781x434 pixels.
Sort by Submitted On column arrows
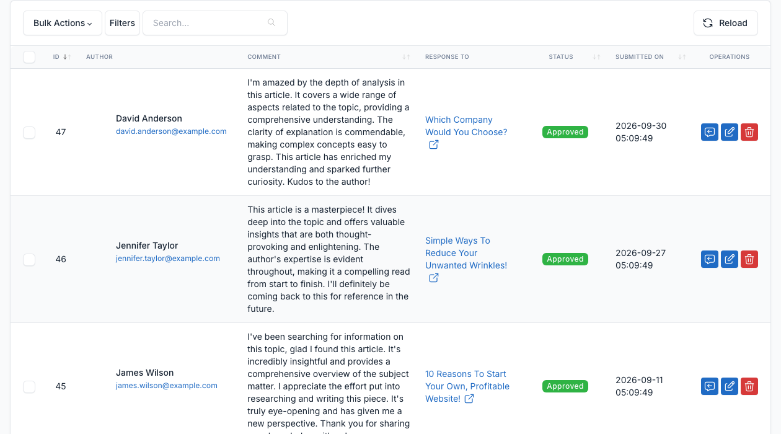682,57
